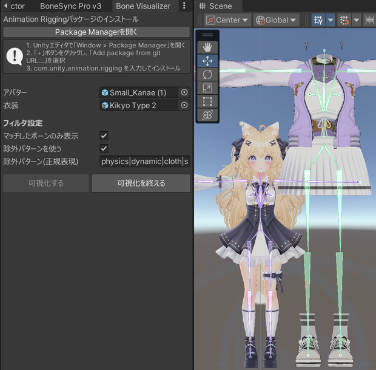Image resolution: width=376 pixels, height=370 pixels.
Task: Open object picker for Small_Kanae avatar field
Action: coord(184,92)
